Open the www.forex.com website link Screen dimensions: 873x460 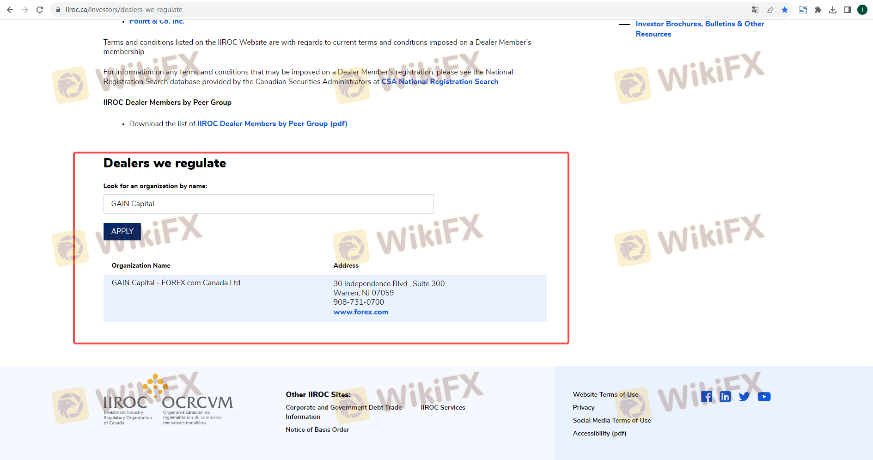(x=361, y=312)
